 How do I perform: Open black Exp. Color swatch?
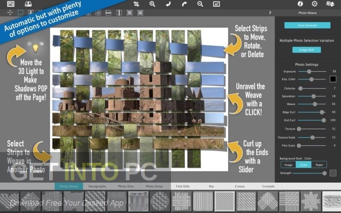coord(333,79)
